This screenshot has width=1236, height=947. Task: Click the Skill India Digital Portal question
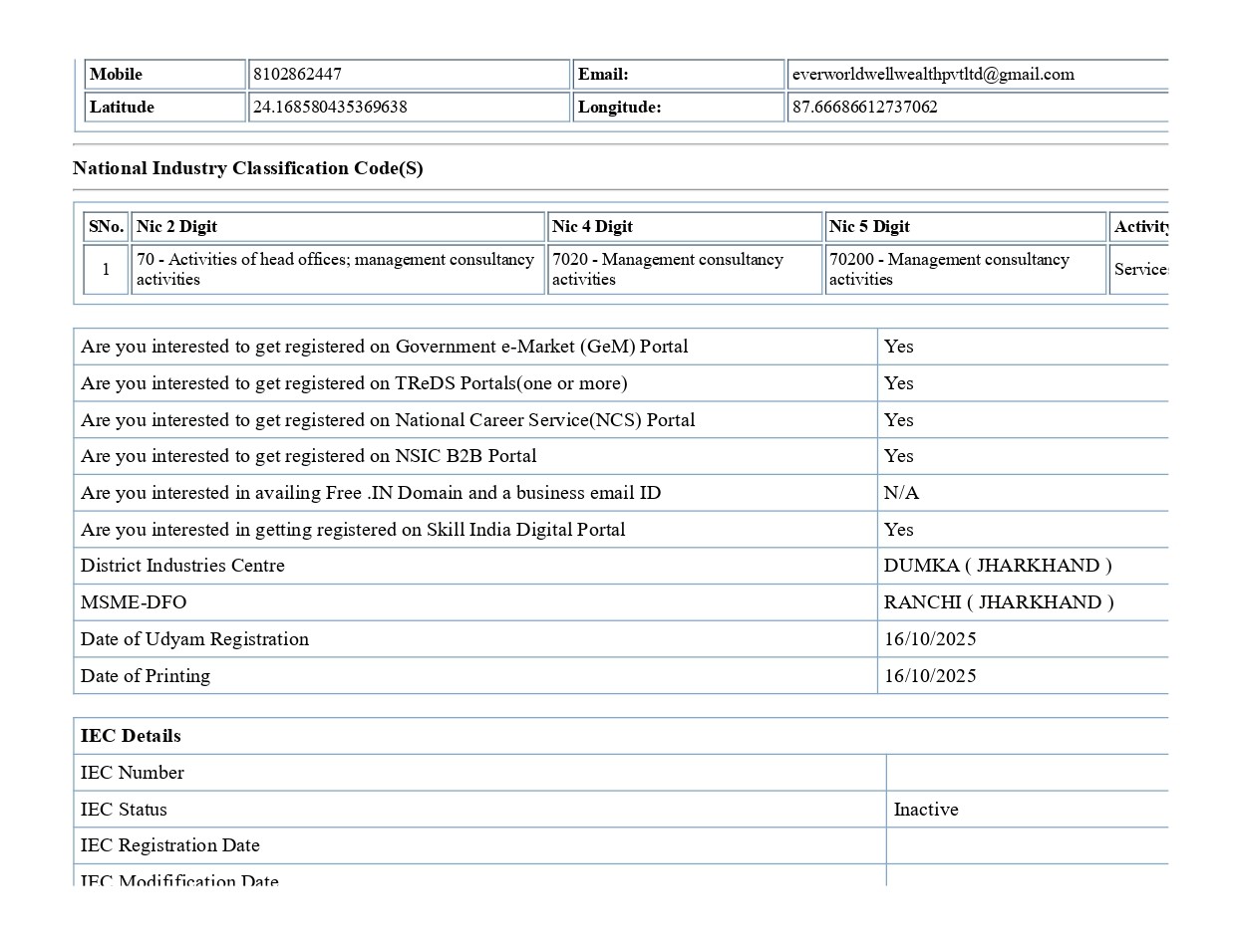353,530
